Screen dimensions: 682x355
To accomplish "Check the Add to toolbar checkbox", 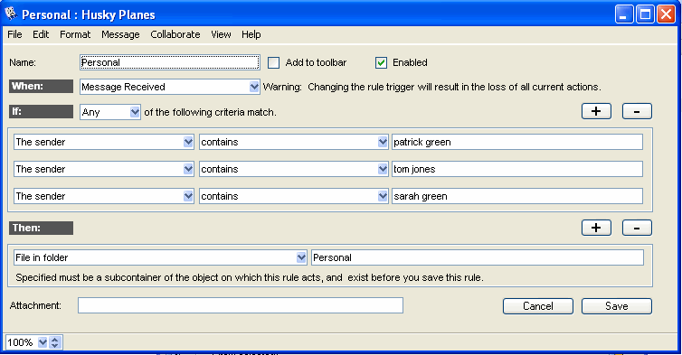I will click(273, 62).
